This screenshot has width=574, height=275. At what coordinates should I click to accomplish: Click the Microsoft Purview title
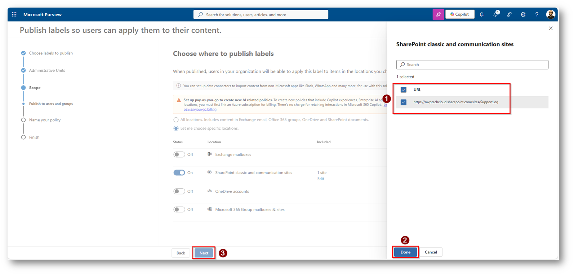pyautogui.click(x=43, y=15)
